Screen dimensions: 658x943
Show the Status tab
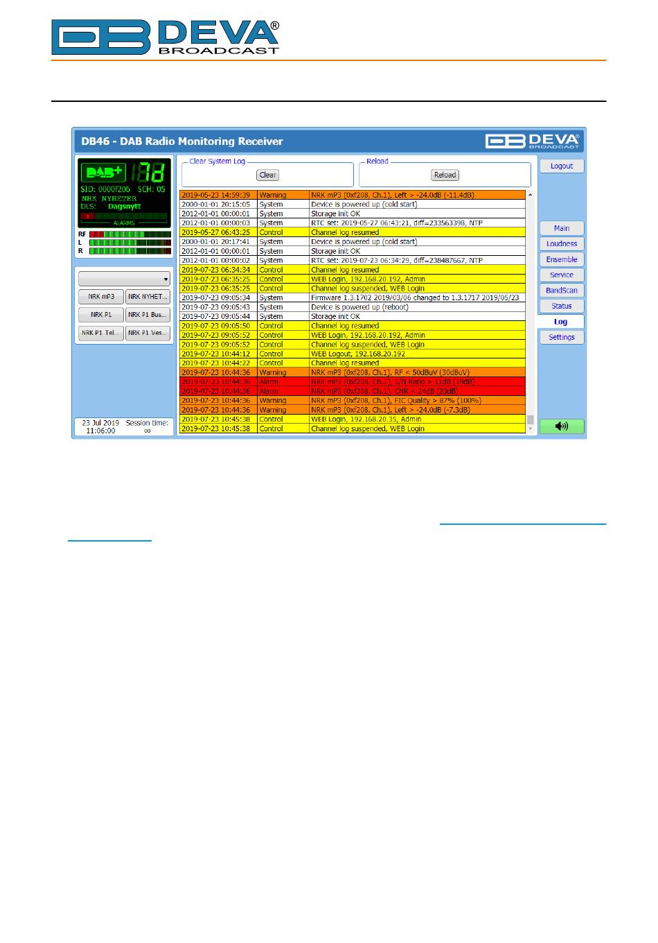pos(562,306)
